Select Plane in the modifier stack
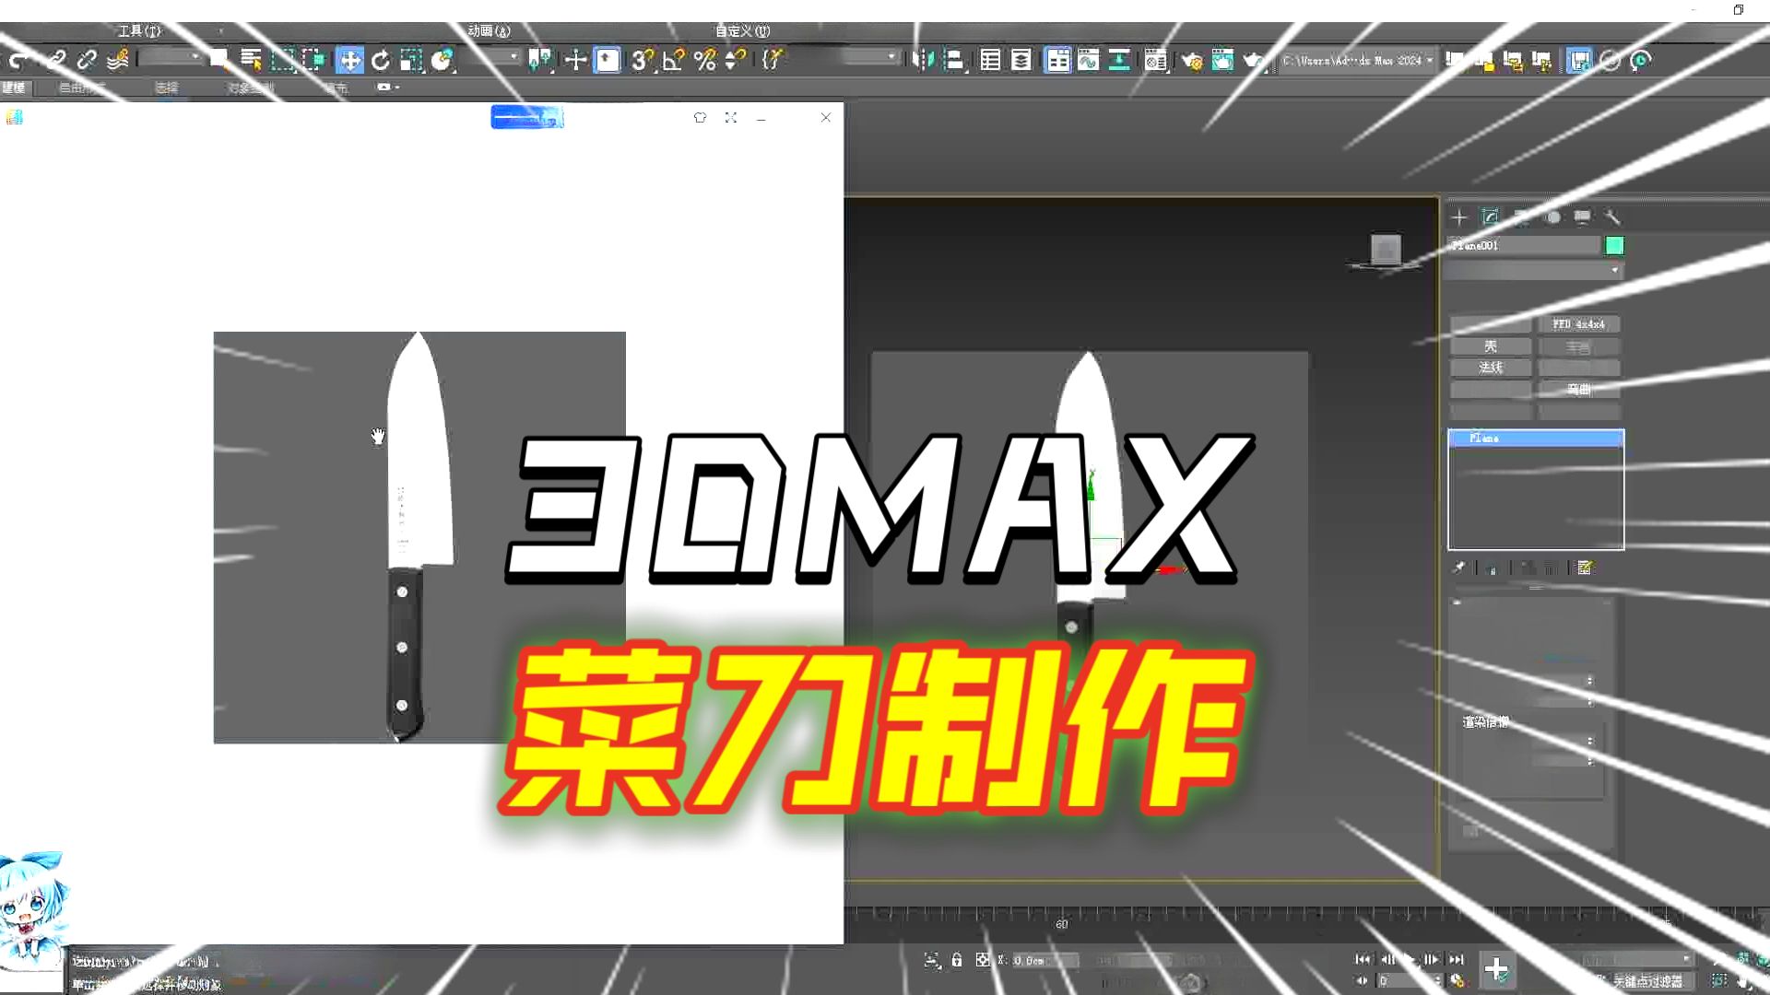This screenshot has width=1770, height=995. pos(1536,439)
